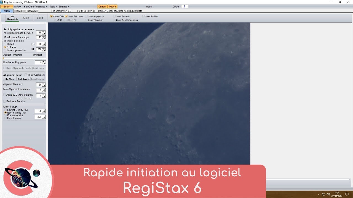Image resolution: width=353 pixels, height=198 pixels.
Task: Click the alignpoint Threshold slider
Action: 24,58
